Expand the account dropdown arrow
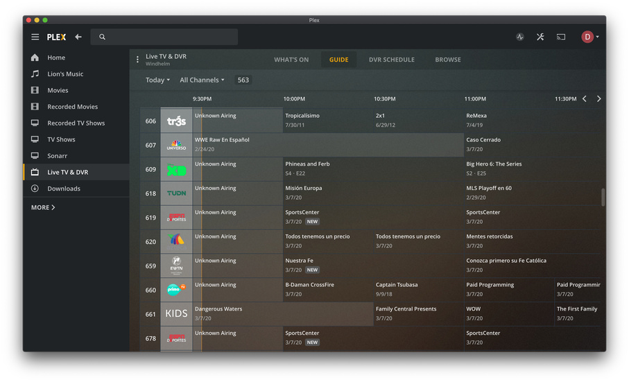The image size is (629, 382). (597, 37)
